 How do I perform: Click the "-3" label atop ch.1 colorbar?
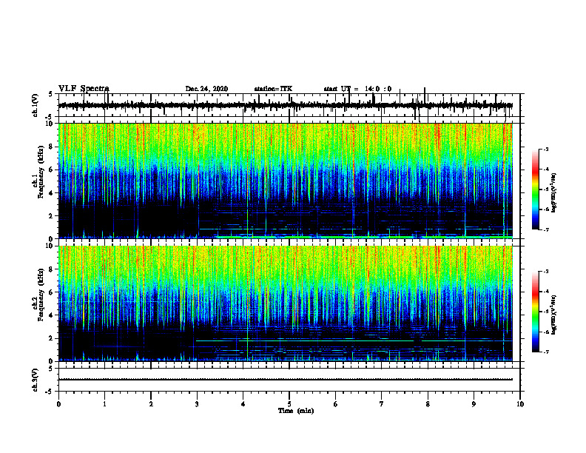pyautogui.click(x=545, y=150)
